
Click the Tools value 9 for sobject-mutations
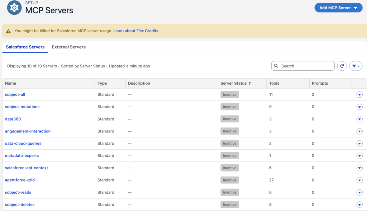(270, 107)
